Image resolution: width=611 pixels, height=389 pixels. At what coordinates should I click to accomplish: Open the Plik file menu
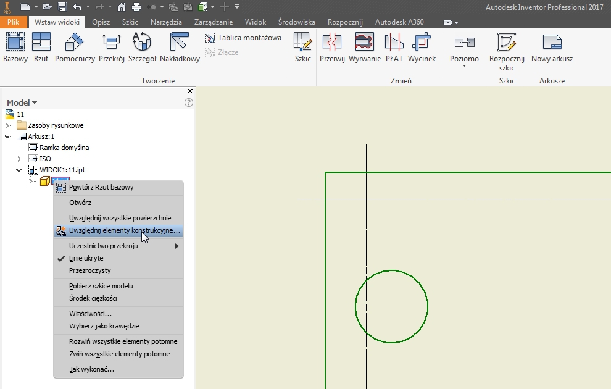(x=13, y=22)
